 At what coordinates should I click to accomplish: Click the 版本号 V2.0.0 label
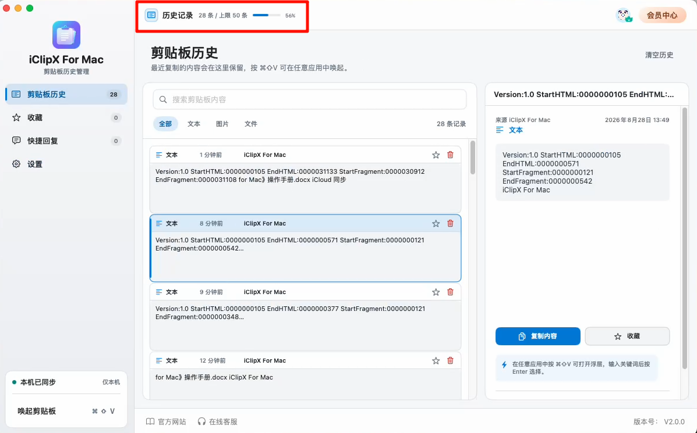point(659,421)
